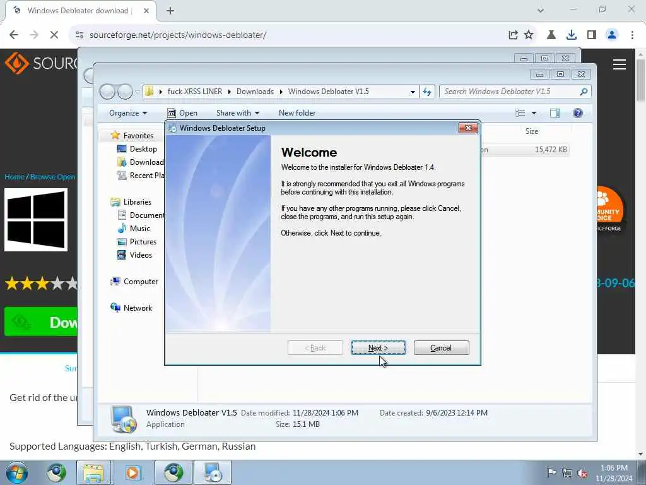Click Explorer back navigation button
The image size is (646, 485).
click(x=107, y=92)
